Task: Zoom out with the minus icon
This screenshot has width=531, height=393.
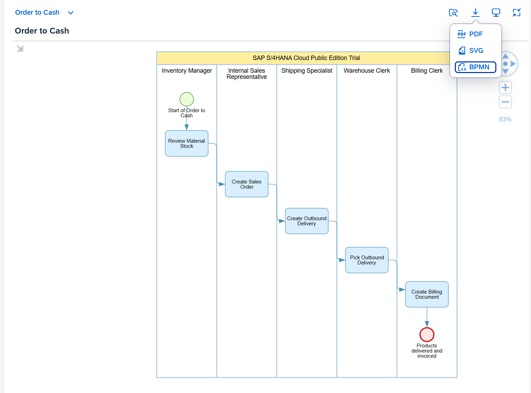Action: pyautogui.click(x=505, y=102)
